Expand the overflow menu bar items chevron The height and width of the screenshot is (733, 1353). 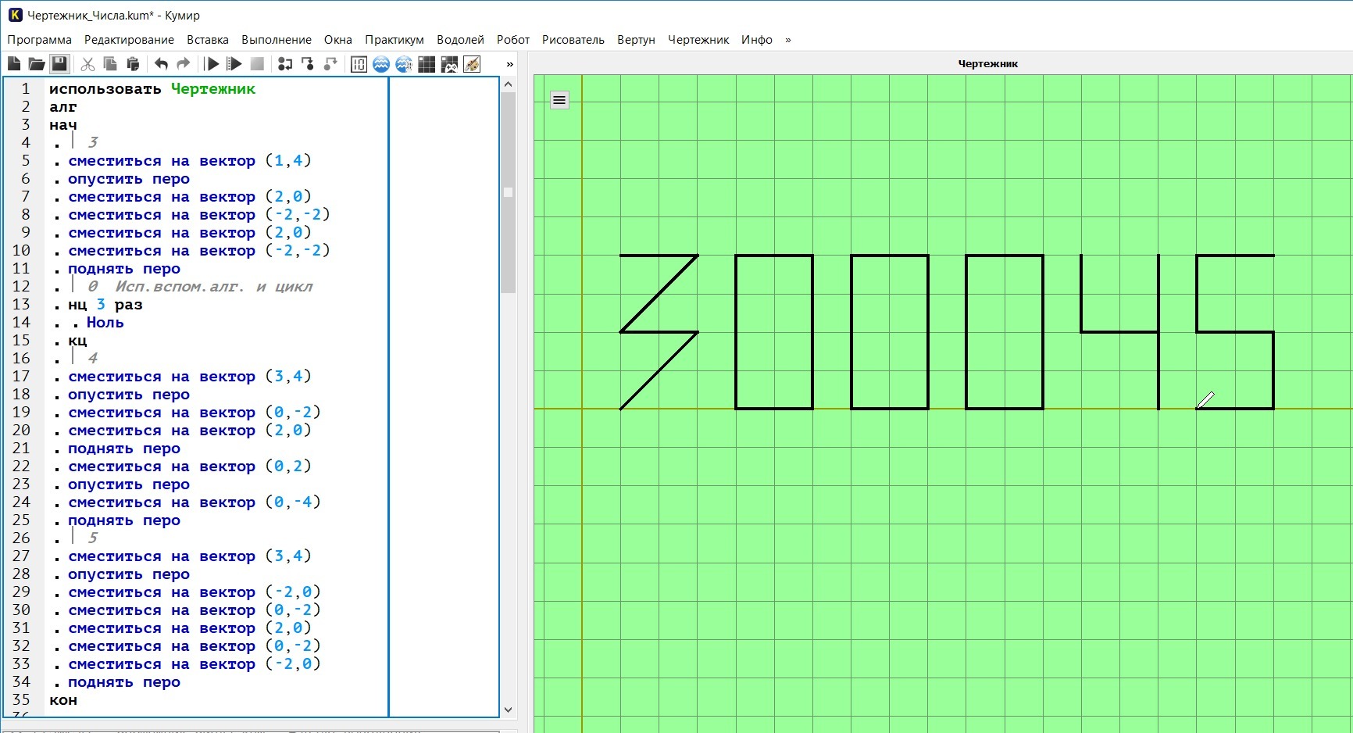[x=788, y=40]
